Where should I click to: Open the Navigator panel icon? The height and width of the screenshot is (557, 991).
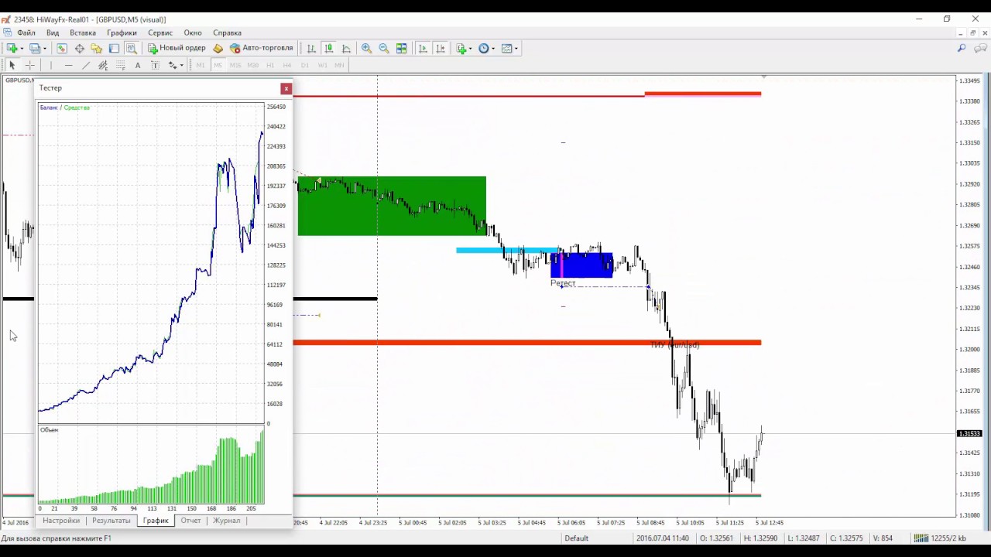click(97, 48)
